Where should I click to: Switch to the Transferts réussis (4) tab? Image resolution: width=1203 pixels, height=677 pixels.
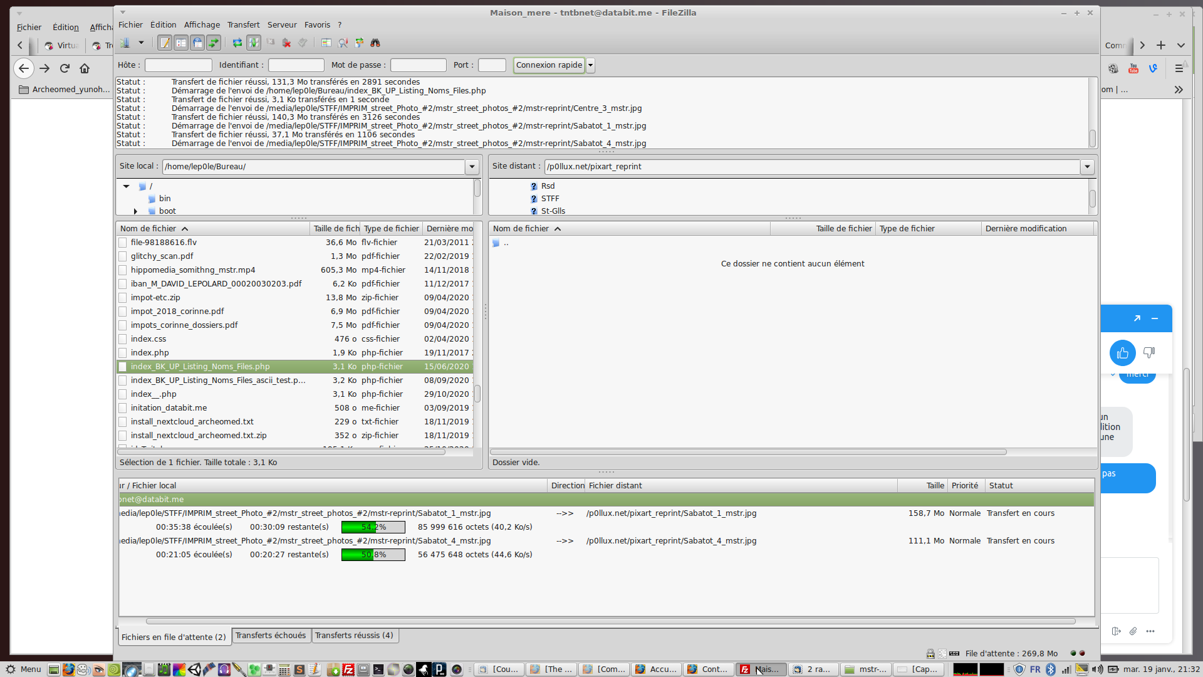(x=354, y=635)
